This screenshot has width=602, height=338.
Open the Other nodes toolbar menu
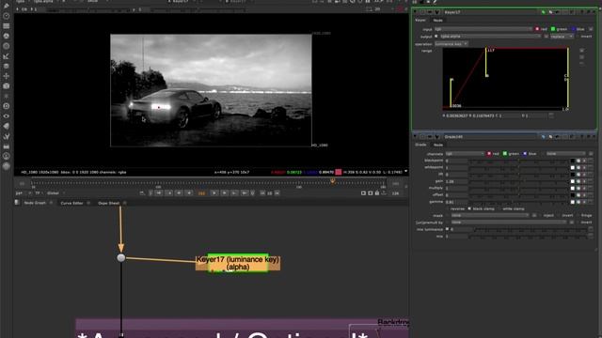click(x=7, y=146)
